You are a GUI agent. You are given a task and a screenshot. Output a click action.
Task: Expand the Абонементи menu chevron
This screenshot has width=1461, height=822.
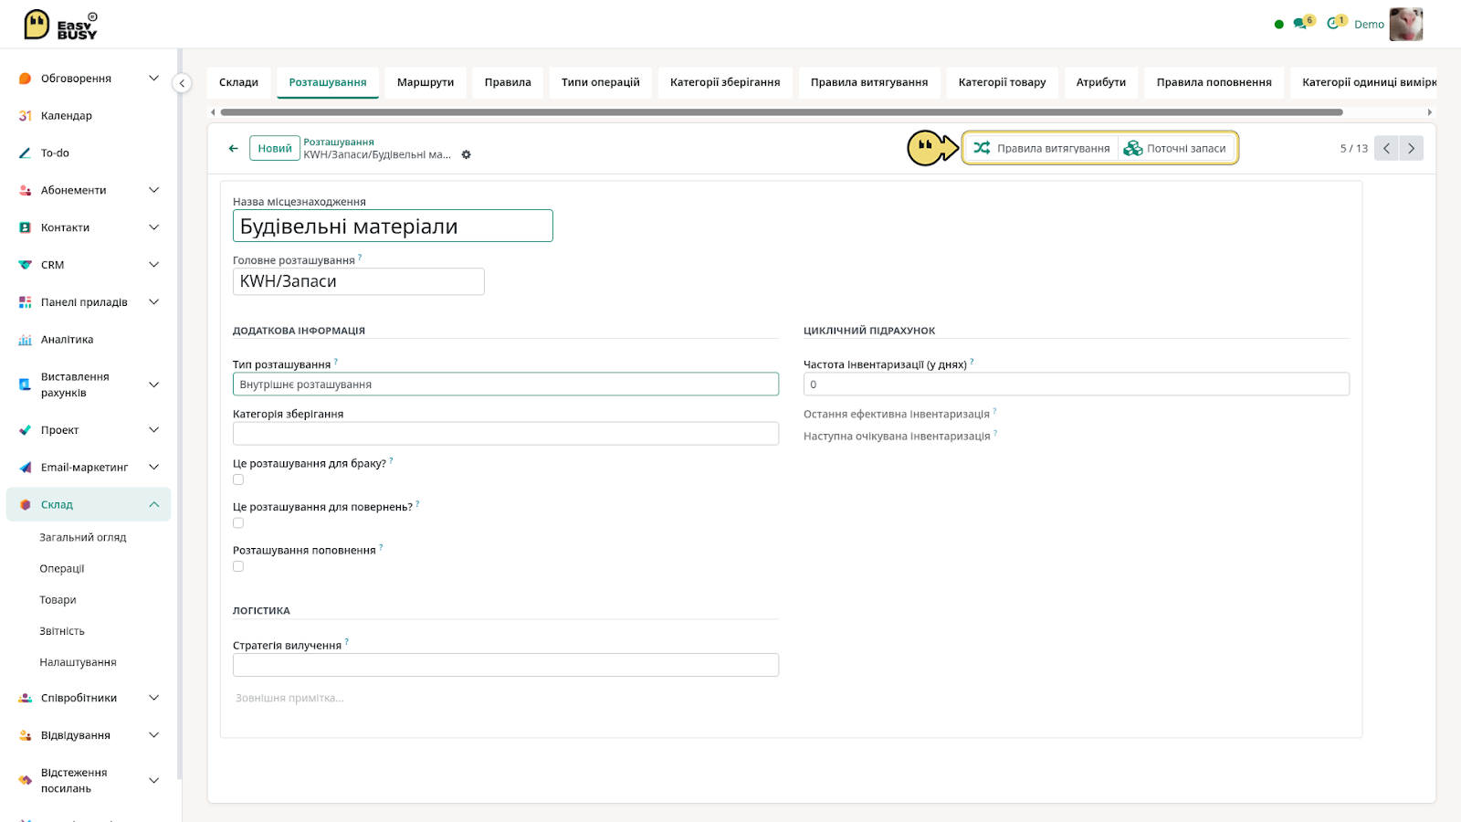pyautogui.click(x=154, y=191)
